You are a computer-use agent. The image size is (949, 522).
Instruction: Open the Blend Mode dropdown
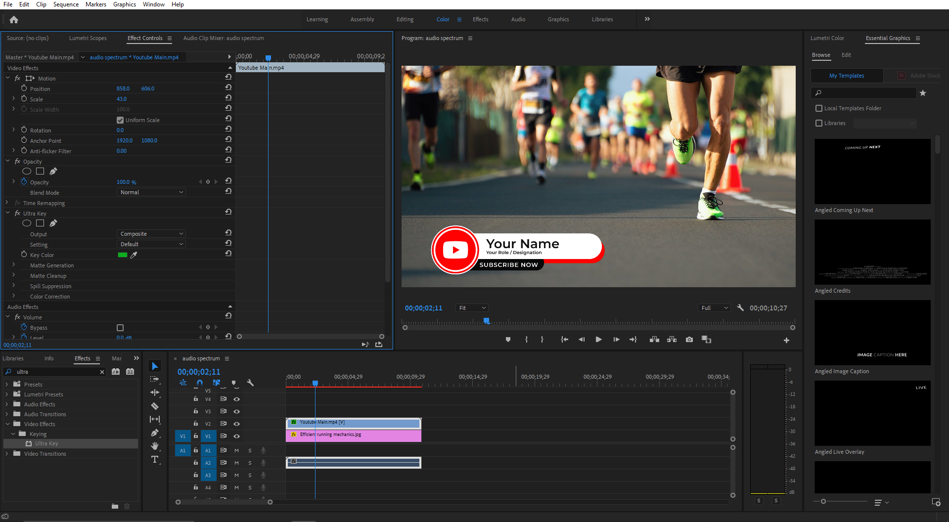pyautogui.click(x=151, y=192)
